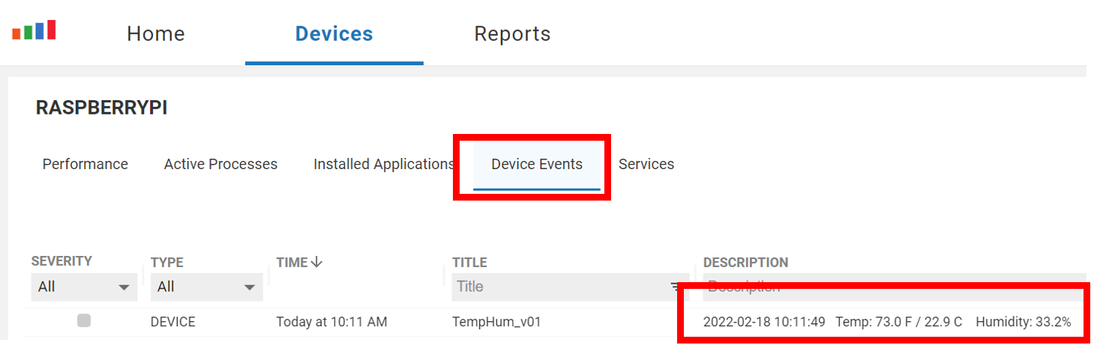Open the Severity filter dropdown
Screen dimensions: 1100x354
point(84,287)
